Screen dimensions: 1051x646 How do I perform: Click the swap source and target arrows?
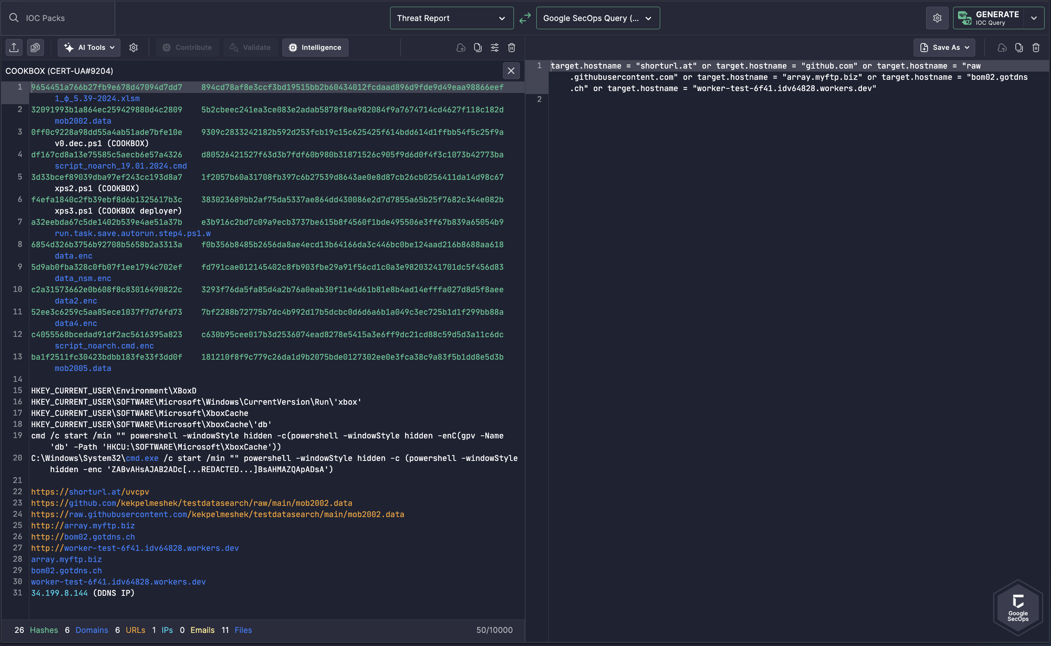point(525,18)
